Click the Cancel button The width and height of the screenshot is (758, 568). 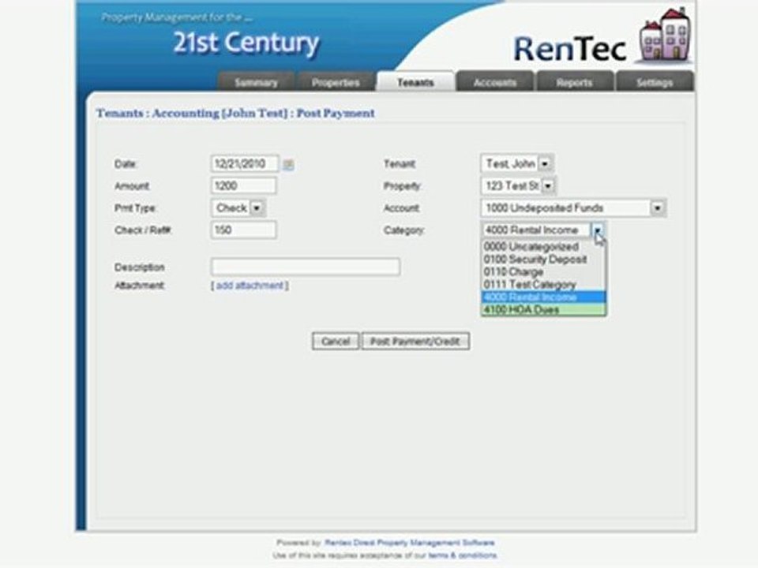click(x=336, y=342)
